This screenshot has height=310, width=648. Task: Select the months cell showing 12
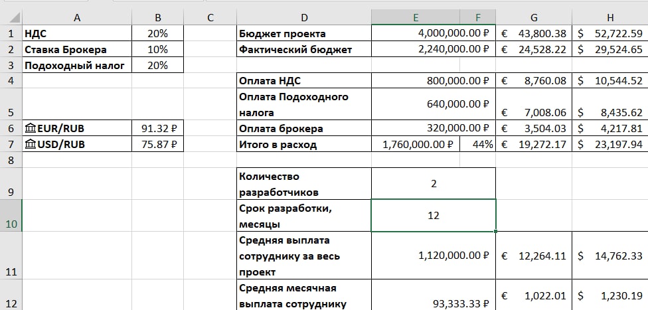tap(434, 216)
